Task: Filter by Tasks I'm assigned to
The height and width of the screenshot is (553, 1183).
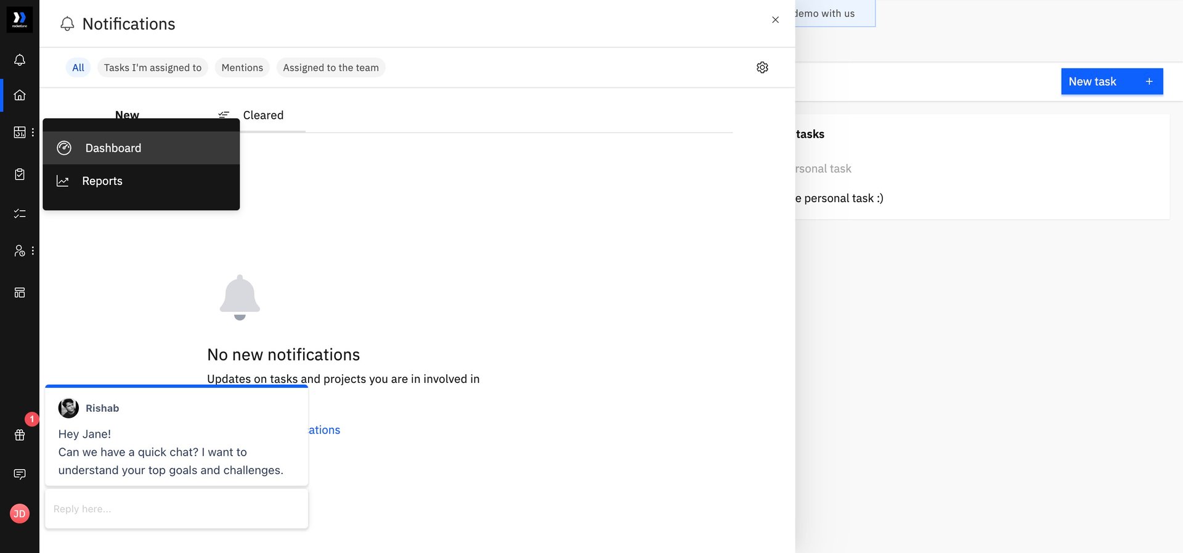Action: 153,68
